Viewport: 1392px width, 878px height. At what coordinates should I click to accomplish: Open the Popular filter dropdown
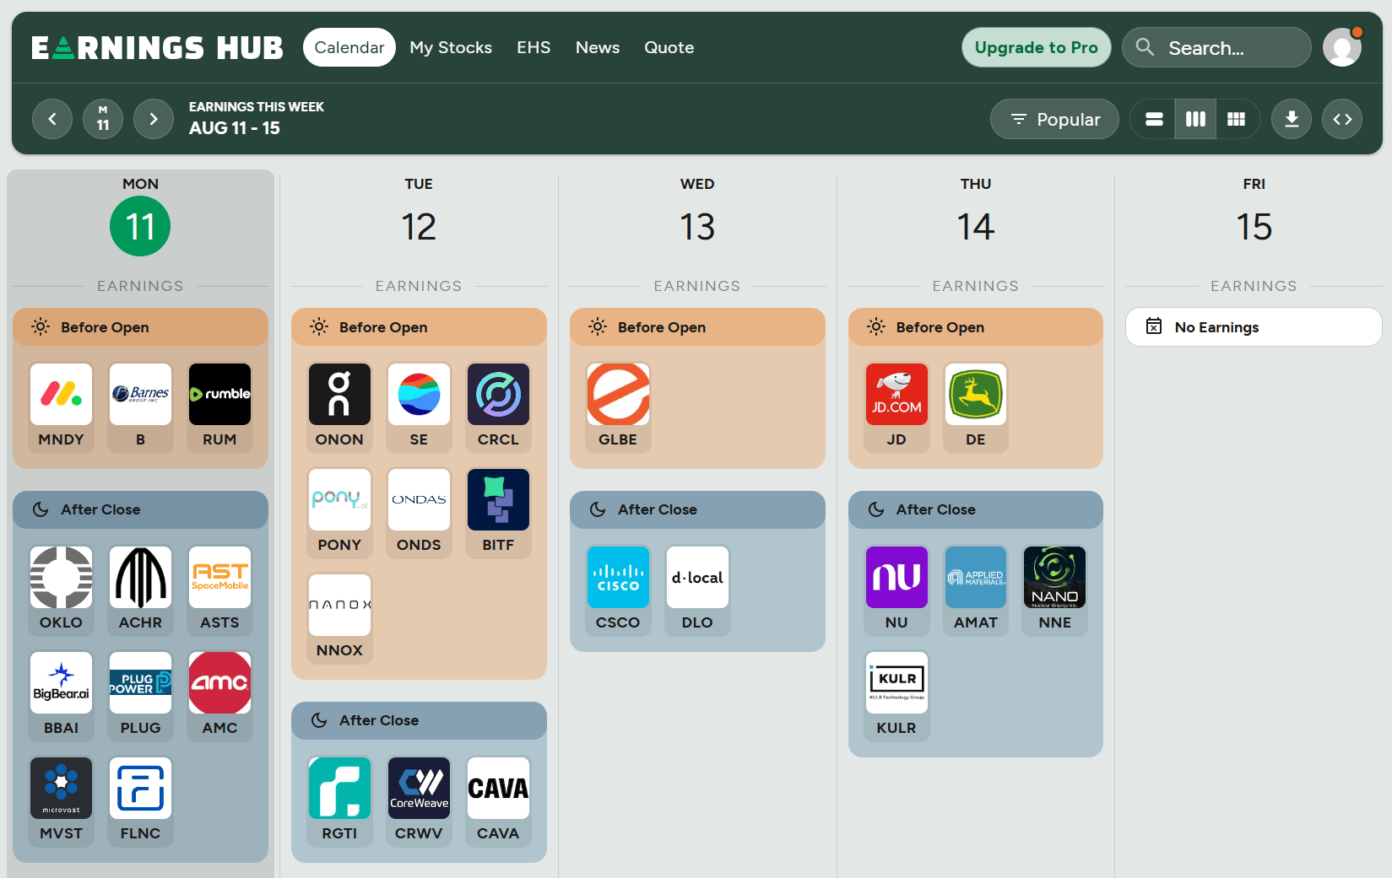pos(1054,119)
